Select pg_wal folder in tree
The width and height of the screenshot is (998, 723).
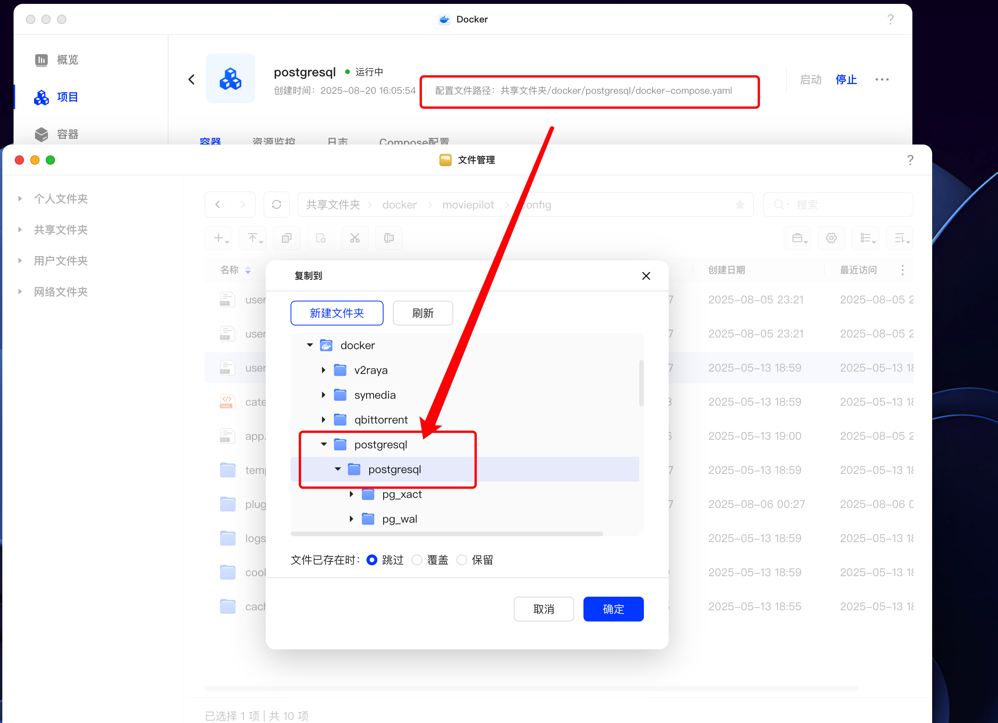click(x=399, y=519)
